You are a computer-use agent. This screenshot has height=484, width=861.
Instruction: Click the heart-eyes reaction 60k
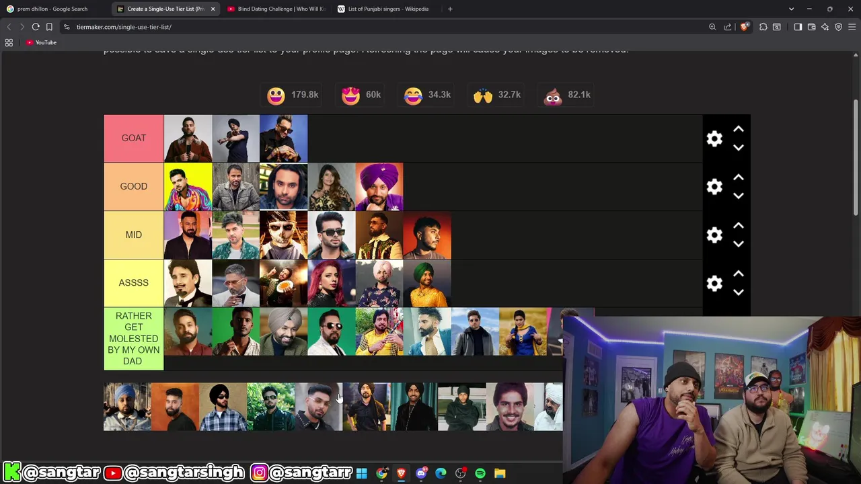pyautogui.click(x=361, y=95)
